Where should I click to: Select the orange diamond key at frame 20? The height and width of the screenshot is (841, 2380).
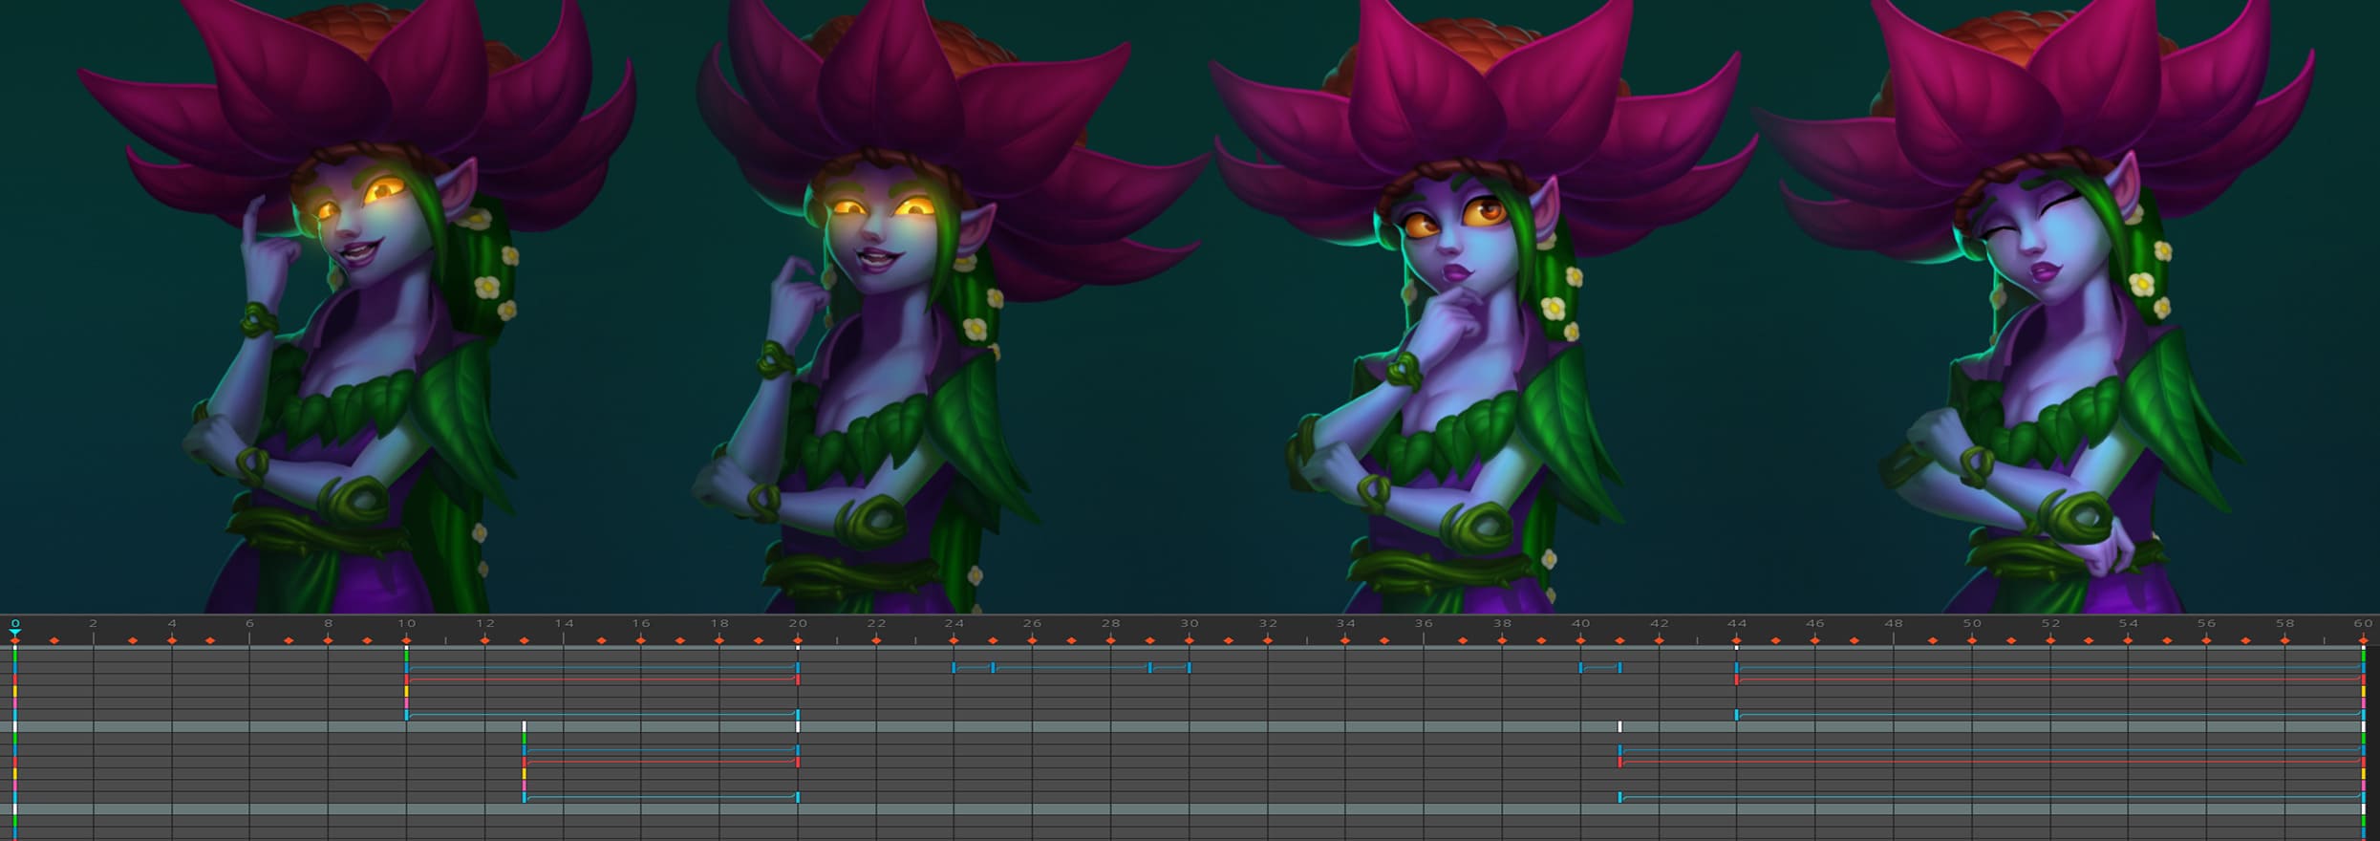point(798,640)
